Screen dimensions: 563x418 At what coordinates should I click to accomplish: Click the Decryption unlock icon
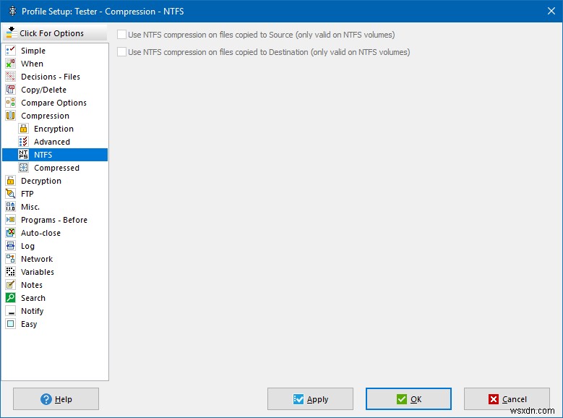click(10, 180)
